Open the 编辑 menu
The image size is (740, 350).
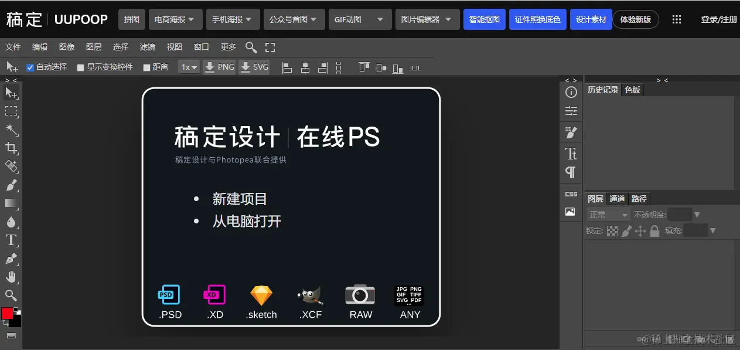click(40, 47)
